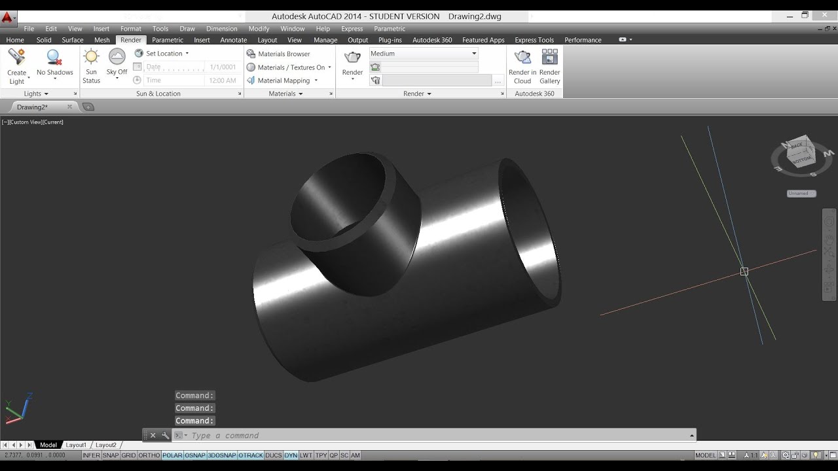Open the Materials / Textures On dropdown
This screenshot has height=471, width=838.
pos(329,67)
